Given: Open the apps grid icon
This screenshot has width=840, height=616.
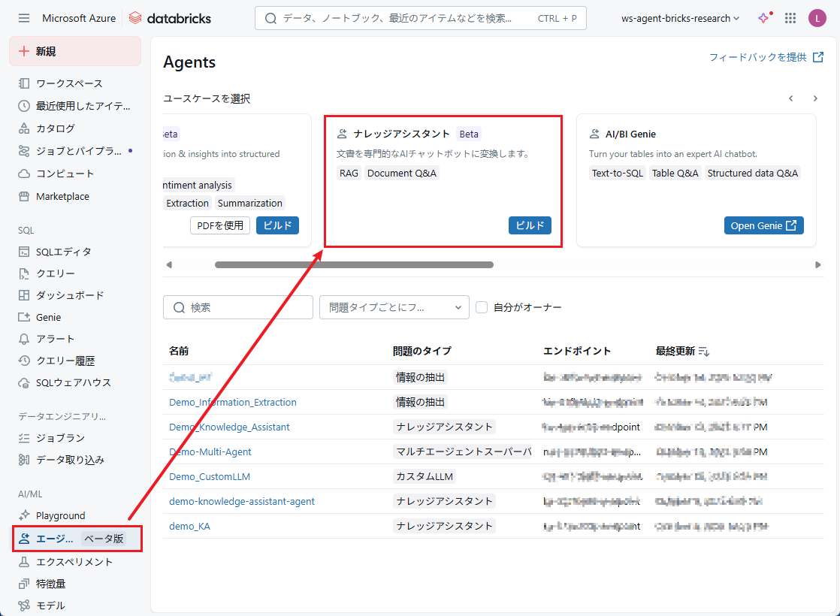Looking at the screenshot, I should 790,18.
